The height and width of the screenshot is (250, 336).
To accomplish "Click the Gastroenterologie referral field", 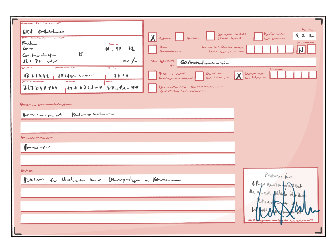I will coord(246,62).
